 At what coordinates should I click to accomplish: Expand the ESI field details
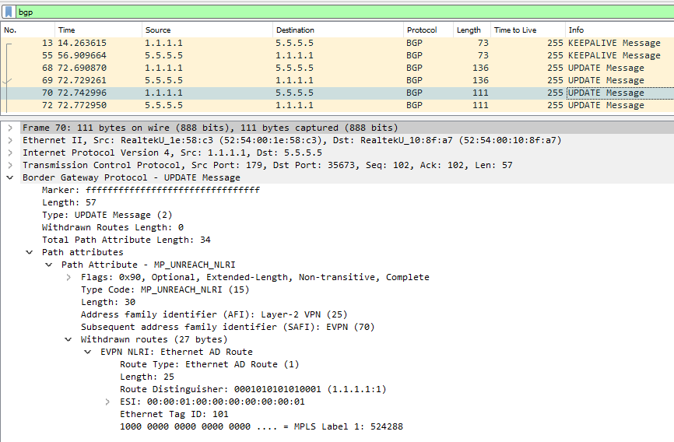[x=107, y=402]
